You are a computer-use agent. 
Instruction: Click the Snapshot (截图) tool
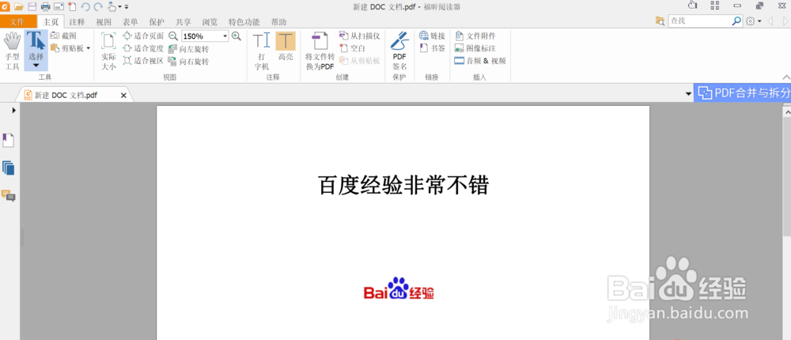point(63,36)
